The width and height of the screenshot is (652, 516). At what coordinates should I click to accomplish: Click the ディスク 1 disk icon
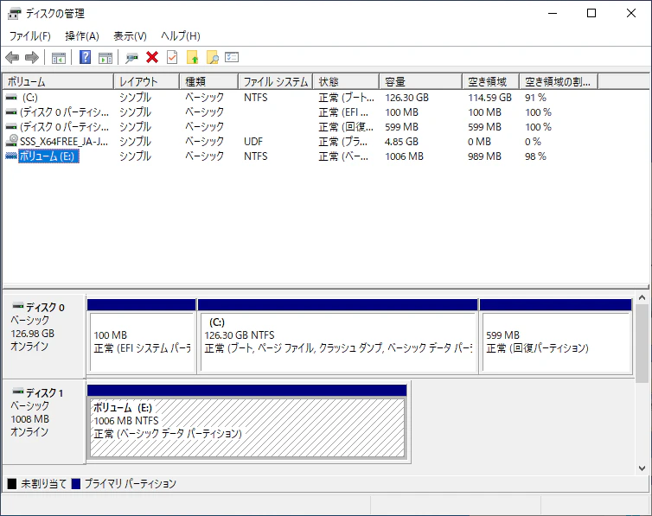[18, 392]
